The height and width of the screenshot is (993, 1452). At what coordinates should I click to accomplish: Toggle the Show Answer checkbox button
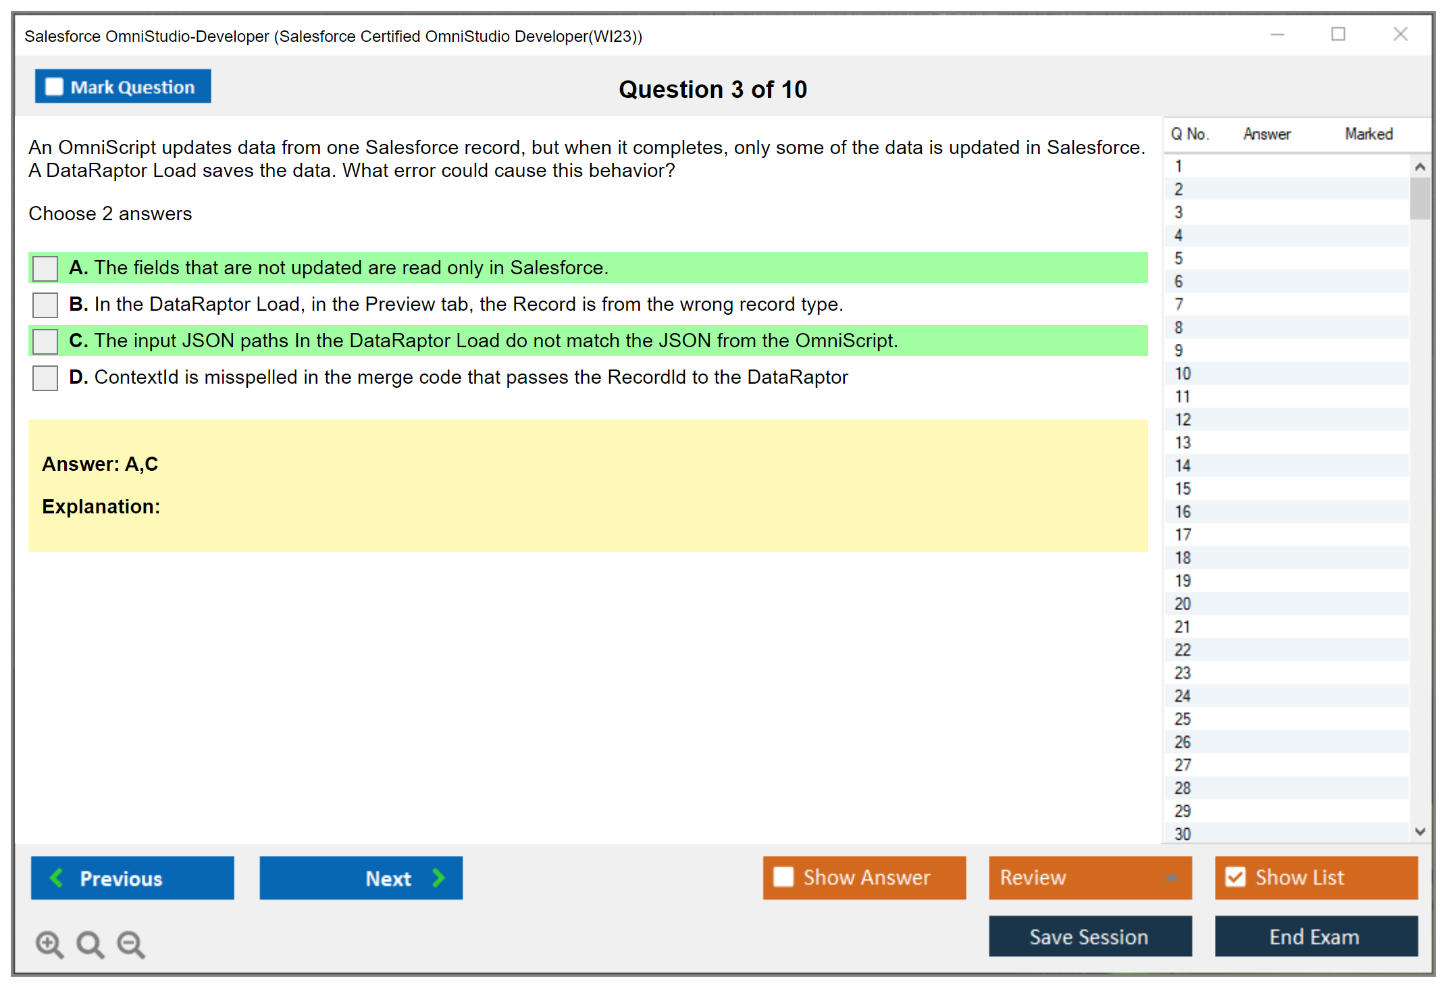point(783,877)
